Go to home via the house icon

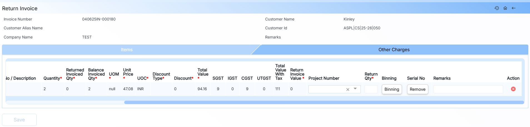click(505, 8)
